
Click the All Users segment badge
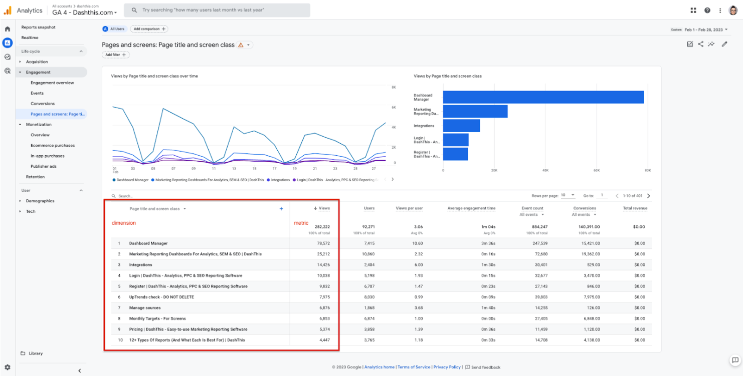point(114,29)
